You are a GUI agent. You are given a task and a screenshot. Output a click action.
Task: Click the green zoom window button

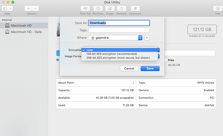click(x=13, y=2)
